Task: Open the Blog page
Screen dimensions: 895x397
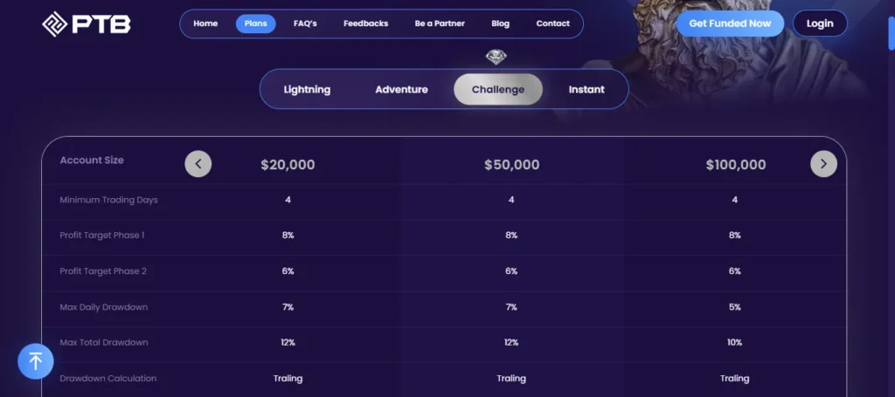Action: coord(501,24)
